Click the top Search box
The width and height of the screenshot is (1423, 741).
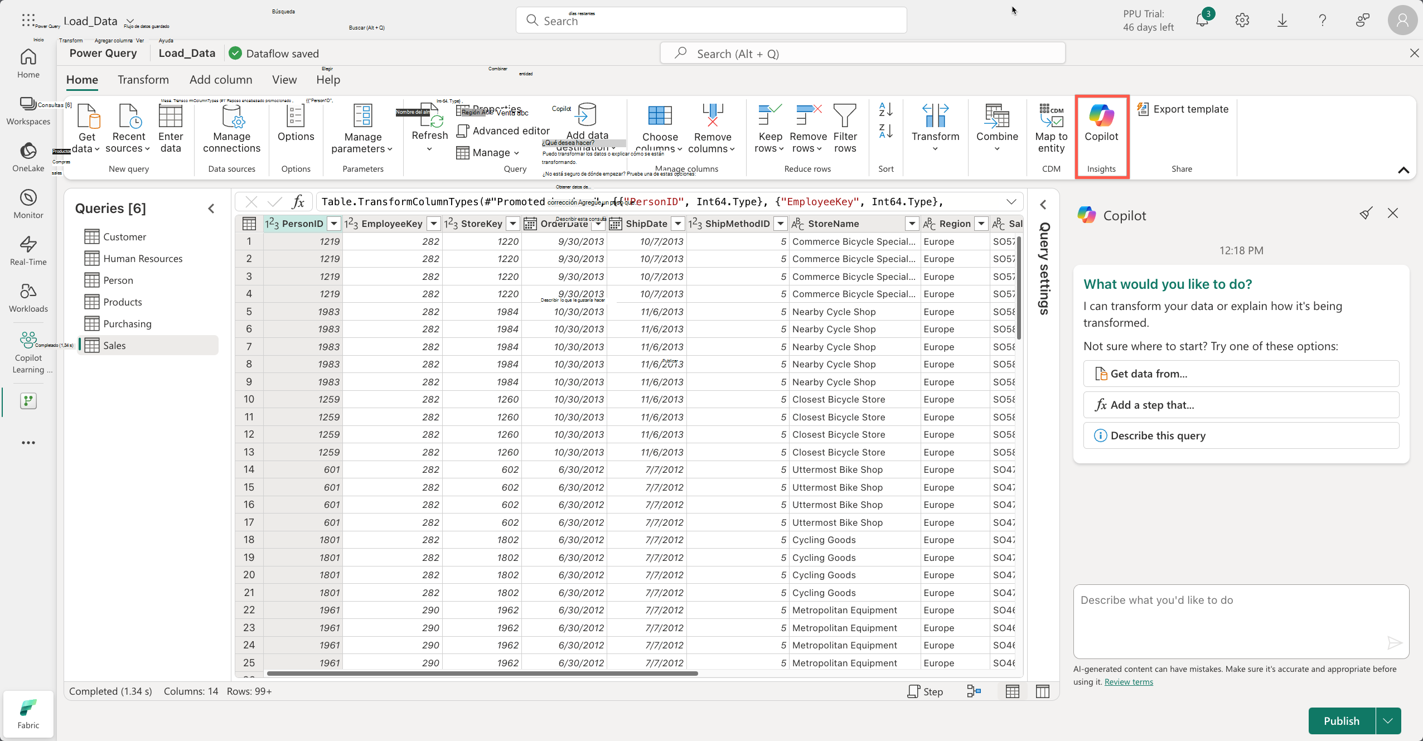click(711, 21)
